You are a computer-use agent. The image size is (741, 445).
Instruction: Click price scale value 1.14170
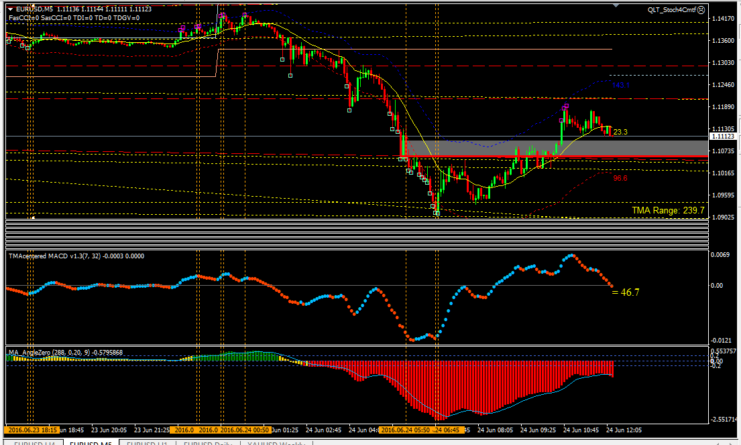tap(723, 18)
